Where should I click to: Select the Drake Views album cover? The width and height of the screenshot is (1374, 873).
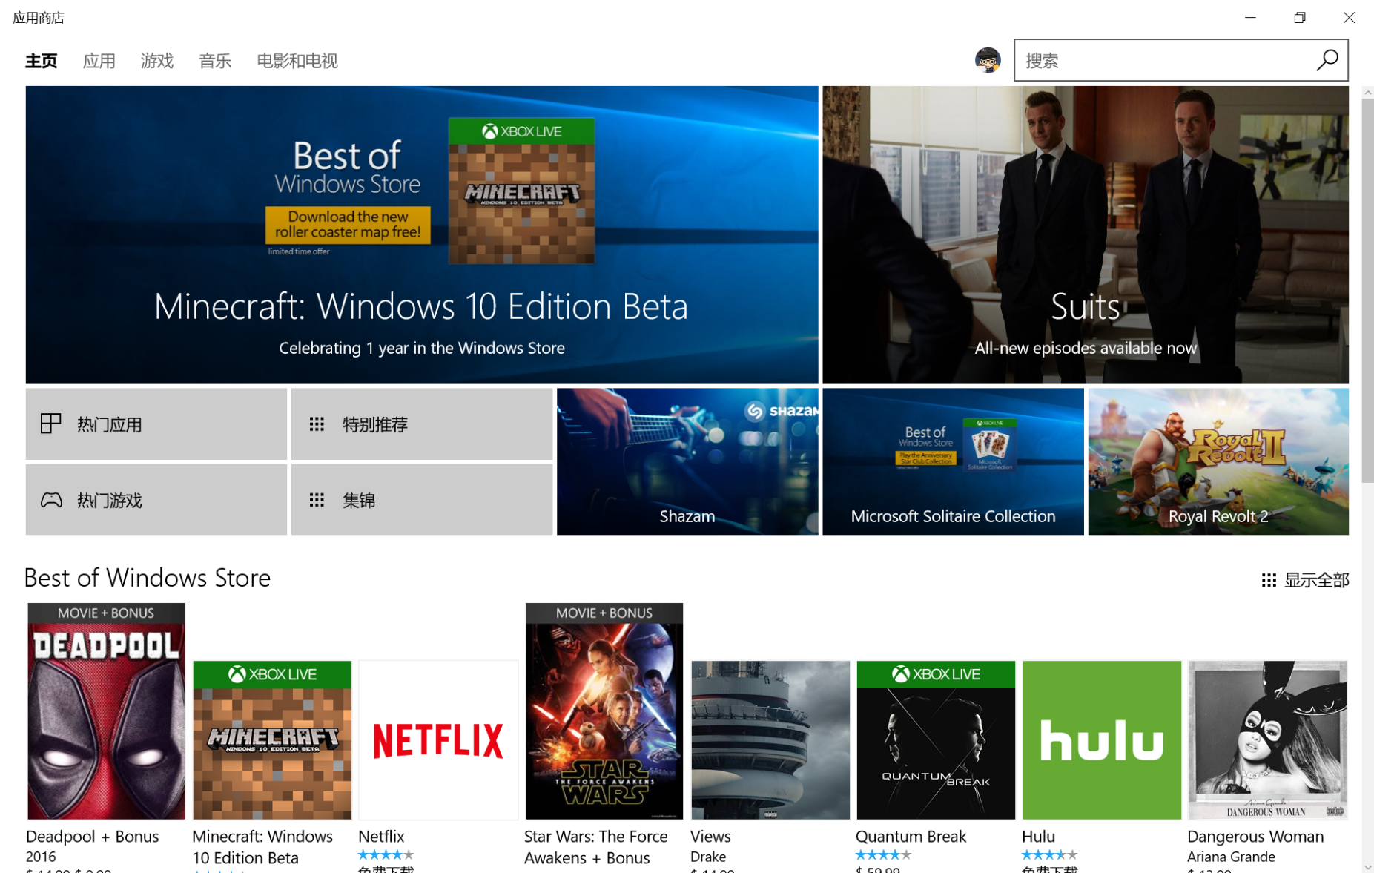770,740
